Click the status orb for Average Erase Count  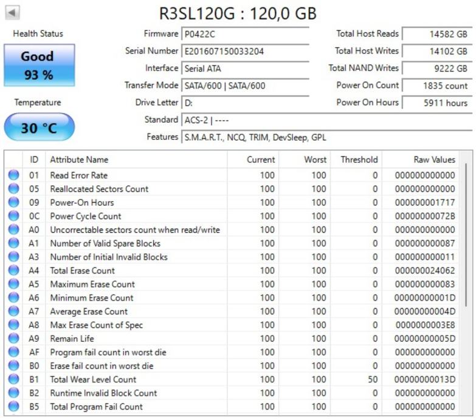tap(13, 311)
